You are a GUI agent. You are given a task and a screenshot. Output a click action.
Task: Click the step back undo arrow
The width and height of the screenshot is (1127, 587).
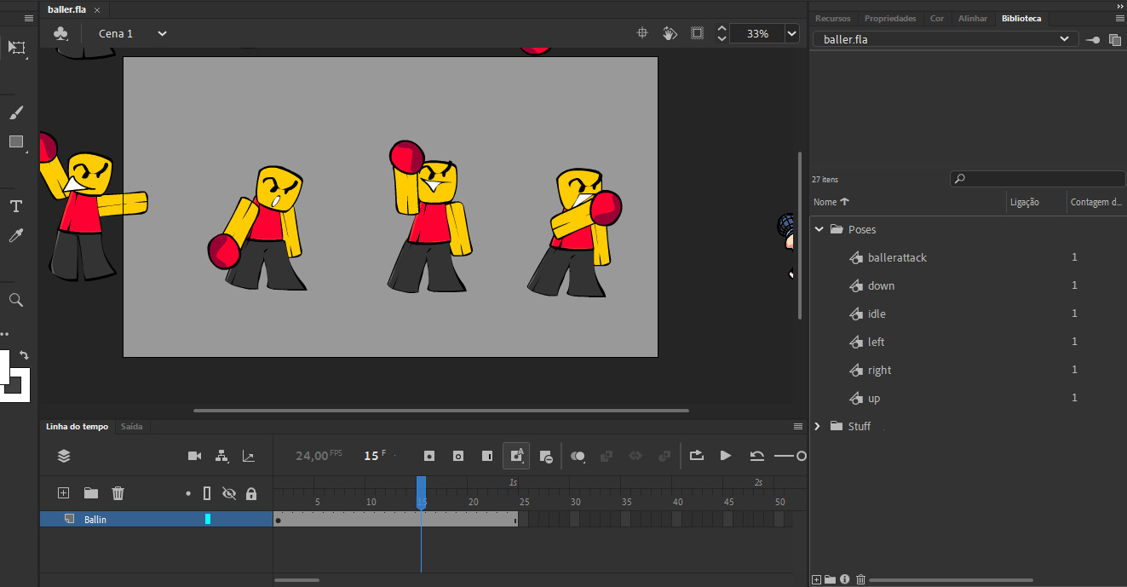coord(756,456)
